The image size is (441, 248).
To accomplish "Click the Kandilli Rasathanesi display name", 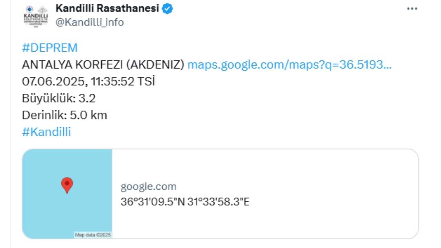I will tap(107, 8).
